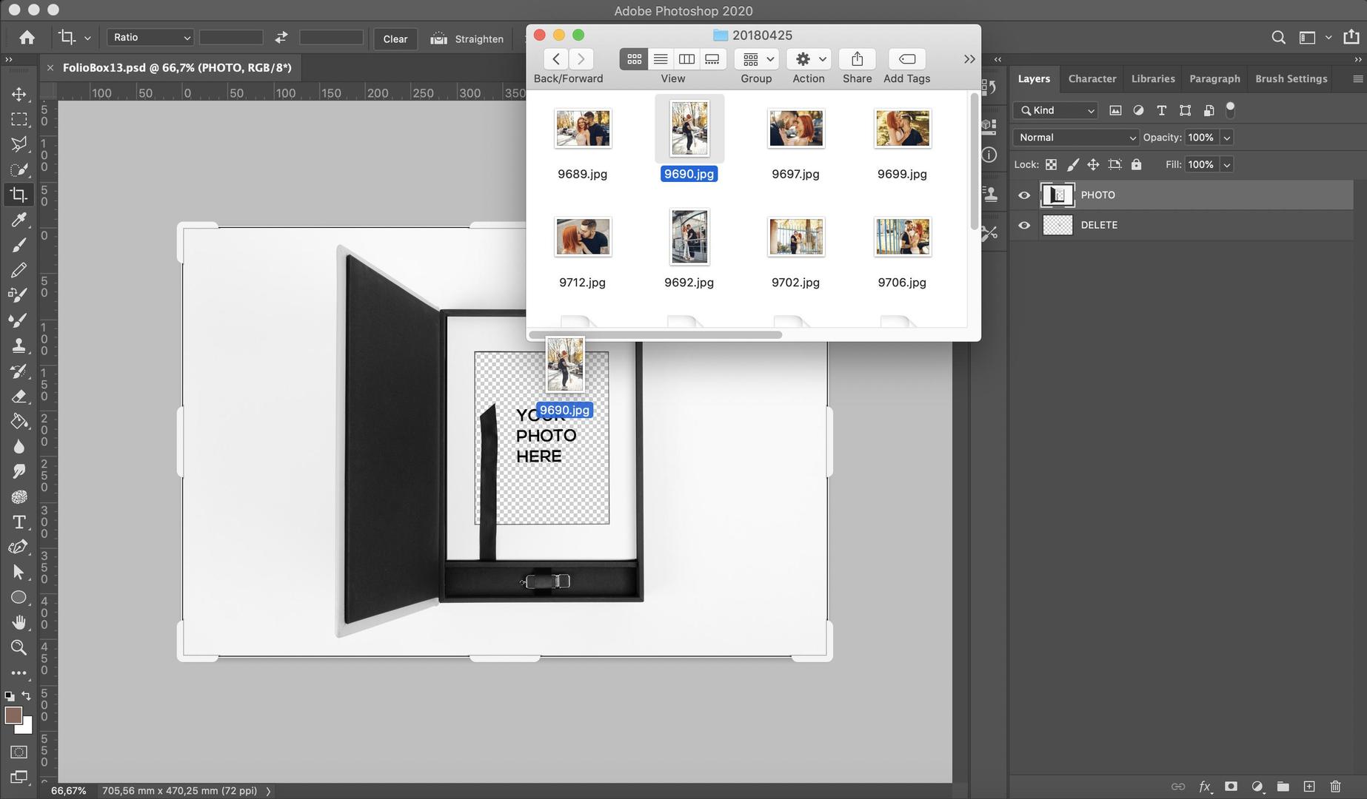Click the foreground color swatch
This screenshot has width=1367, height=799.
click(13, 716)
